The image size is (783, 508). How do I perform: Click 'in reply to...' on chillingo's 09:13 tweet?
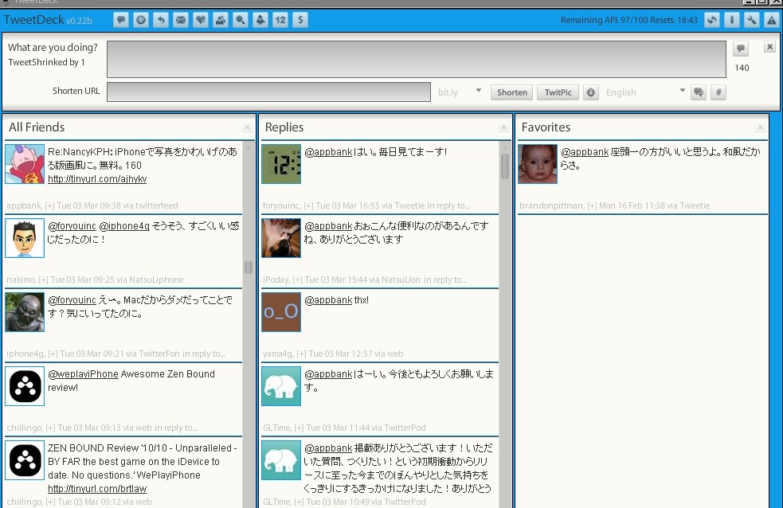tap(176, 428)
